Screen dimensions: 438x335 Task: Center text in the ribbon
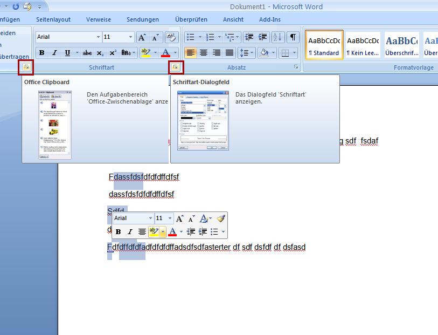coord(204,52)
